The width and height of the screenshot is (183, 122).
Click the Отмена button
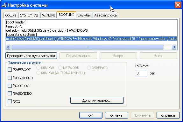[116, 115]
